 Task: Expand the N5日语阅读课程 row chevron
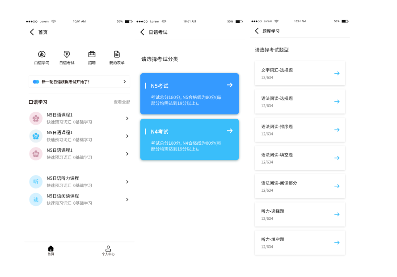tap(127, 200)
